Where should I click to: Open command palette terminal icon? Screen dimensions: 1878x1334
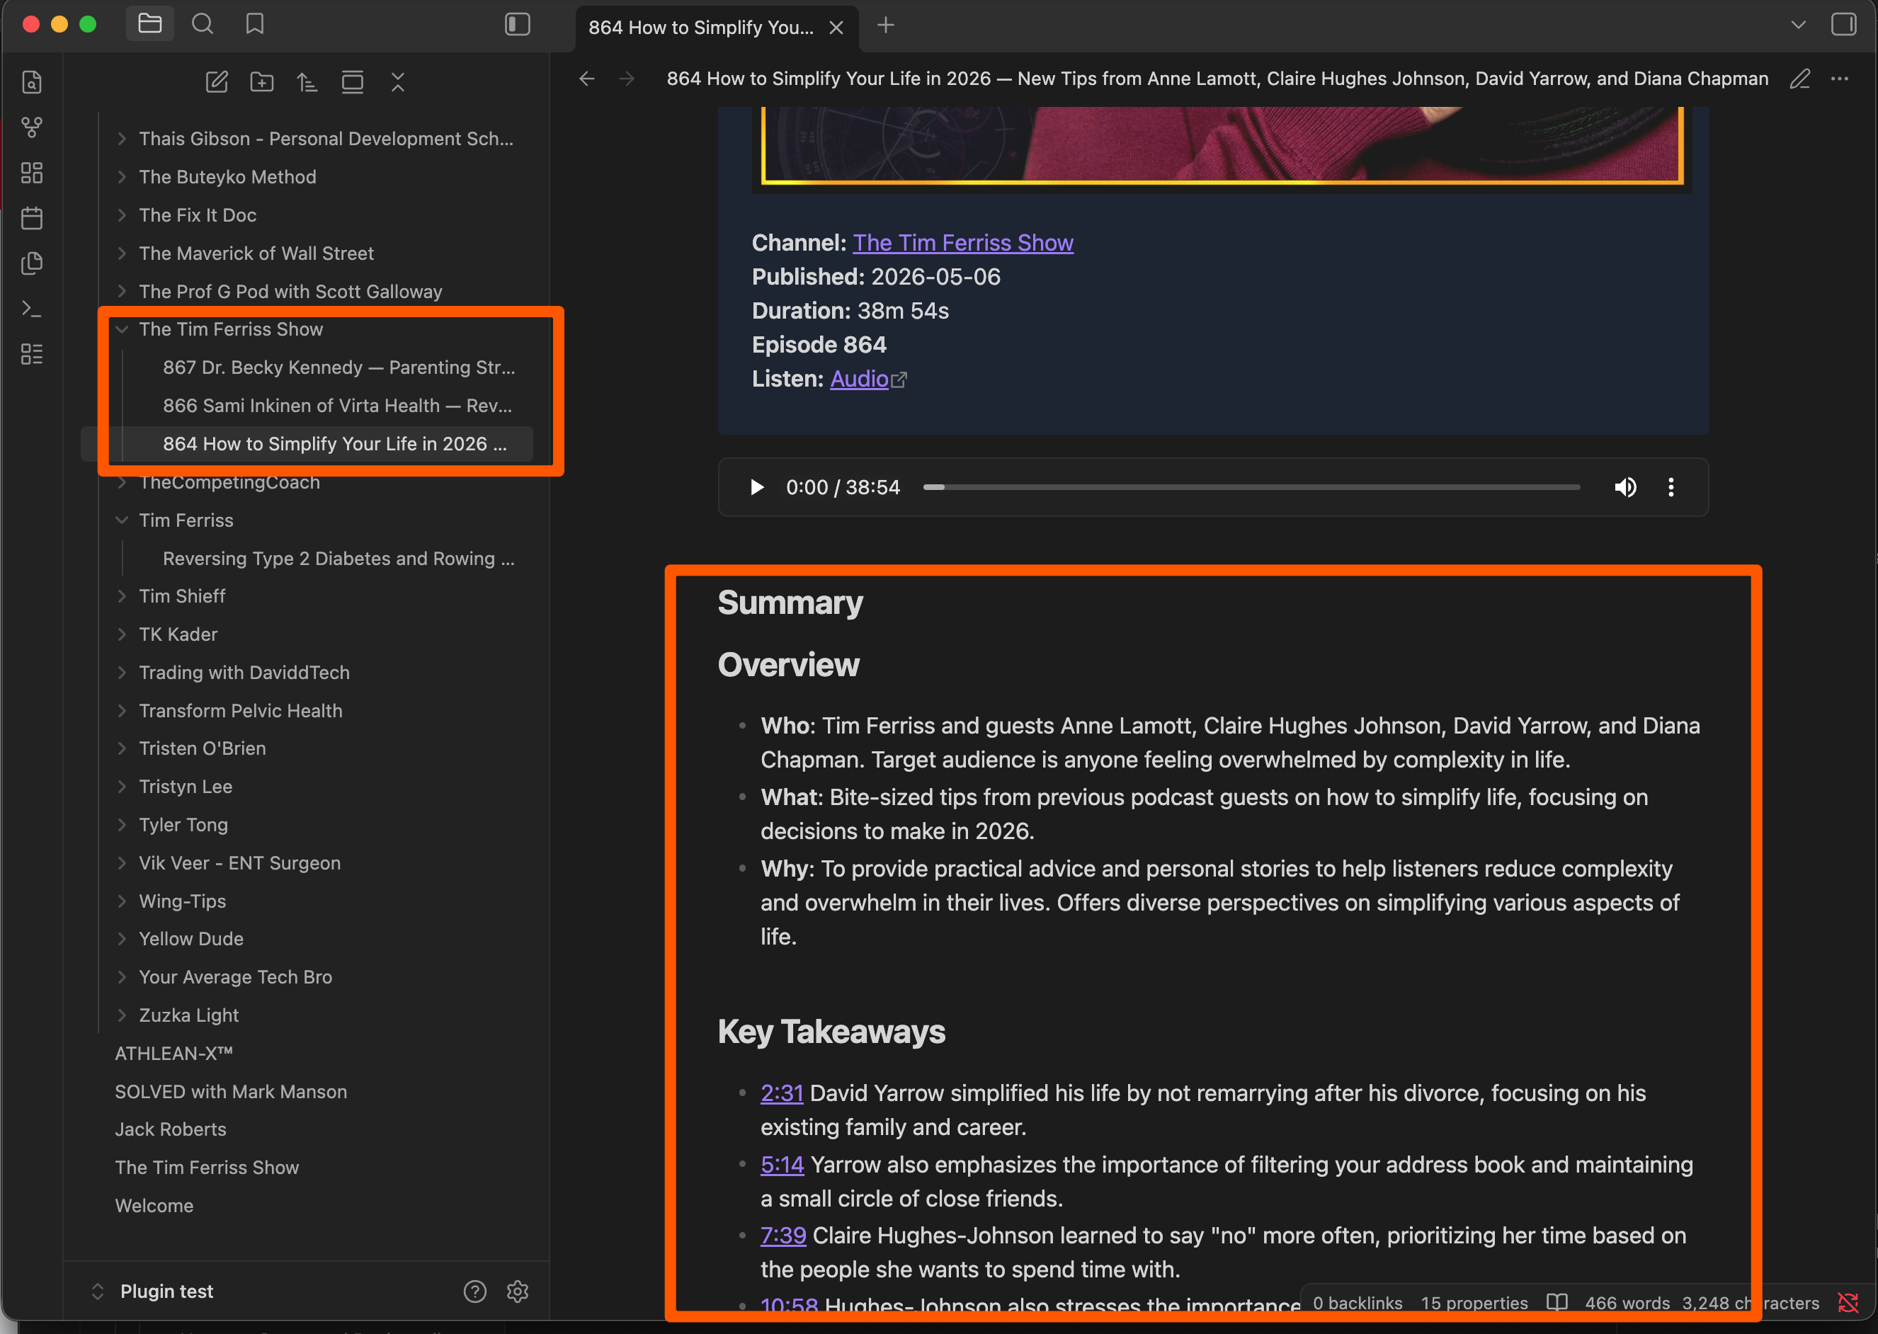(32, 309)
